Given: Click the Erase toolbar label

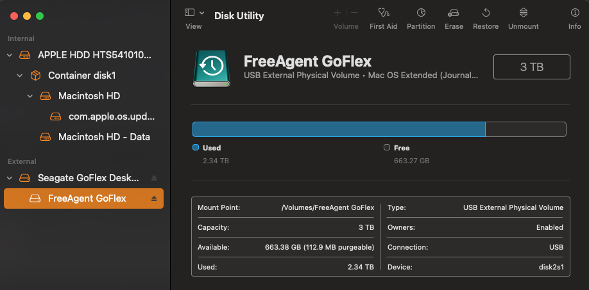Looking at the screenshot, I should (x=454, y=27).
